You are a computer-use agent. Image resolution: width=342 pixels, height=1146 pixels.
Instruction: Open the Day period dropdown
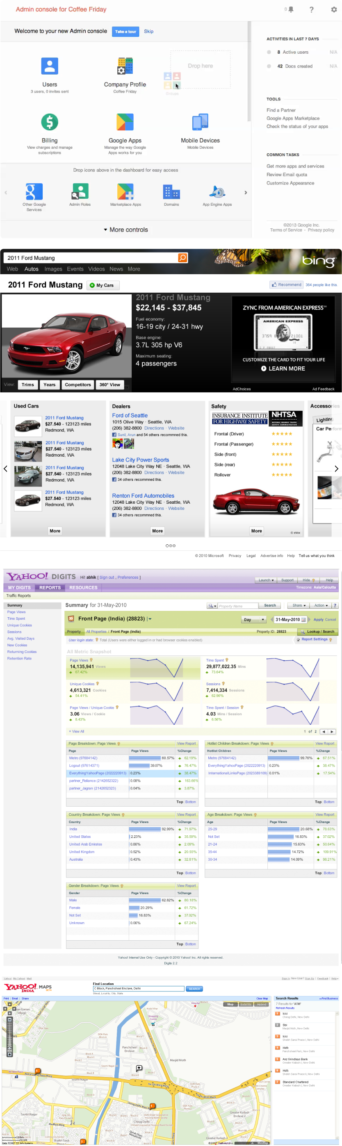254,619
